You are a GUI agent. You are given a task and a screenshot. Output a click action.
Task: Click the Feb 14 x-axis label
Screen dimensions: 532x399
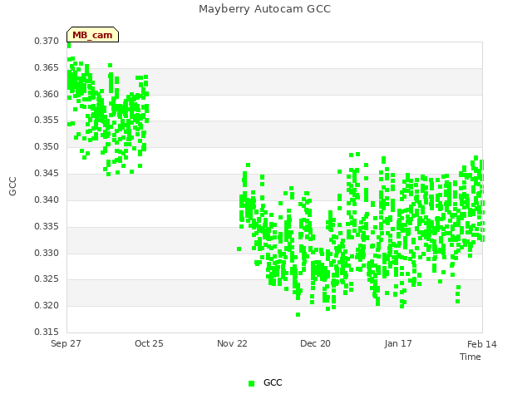coord(482,344)
